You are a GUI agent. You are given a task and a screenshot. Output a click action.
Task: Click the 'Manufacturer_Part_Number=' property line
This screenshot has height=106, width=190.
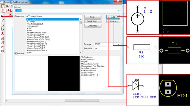pos(93,66)
